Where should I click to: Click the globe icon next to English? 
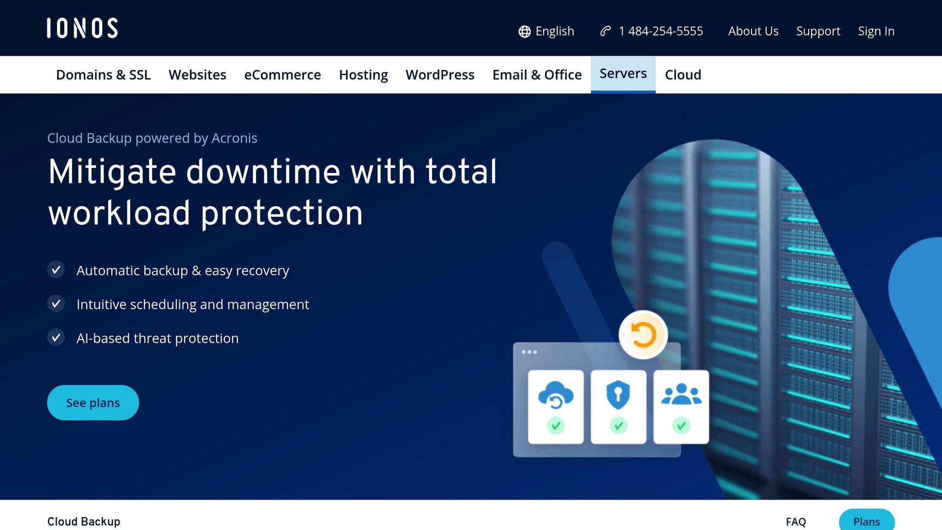[524, 31]
